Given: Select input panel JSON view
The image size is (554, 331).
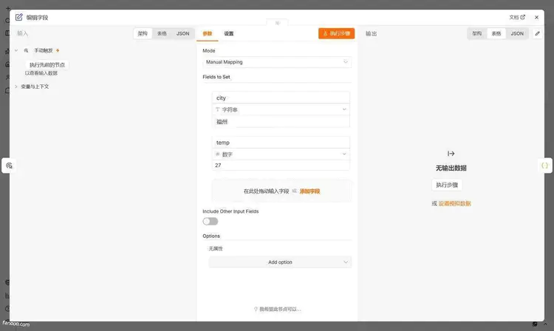Looking at the screenshot, I should (x=182, y=33).
